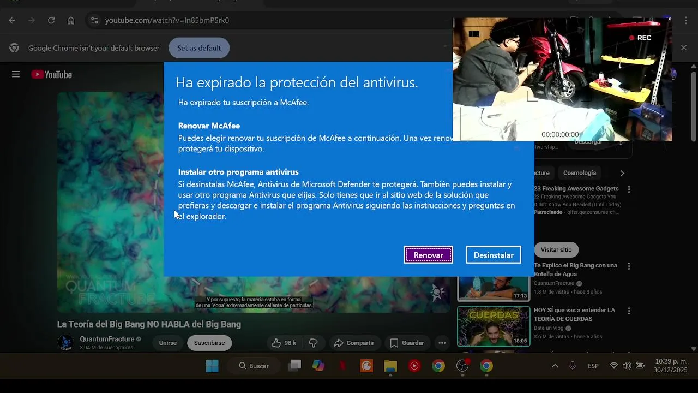Image resolution: width=698 pixels, height=393 pixels.
Task: Open Windows Start menu
Action: pos(212,366)
